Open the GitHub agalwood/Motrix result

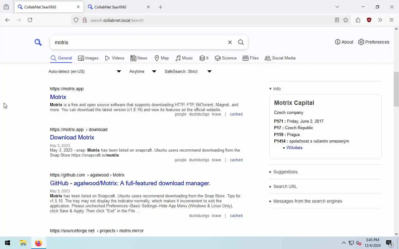pyautogui.click(x=130, y=183)
